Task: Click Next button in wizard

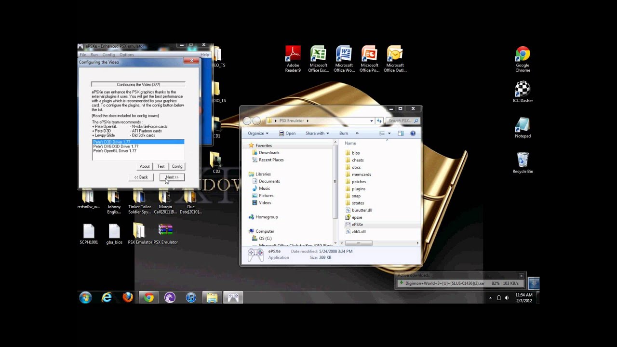Action: coord(172,177)
